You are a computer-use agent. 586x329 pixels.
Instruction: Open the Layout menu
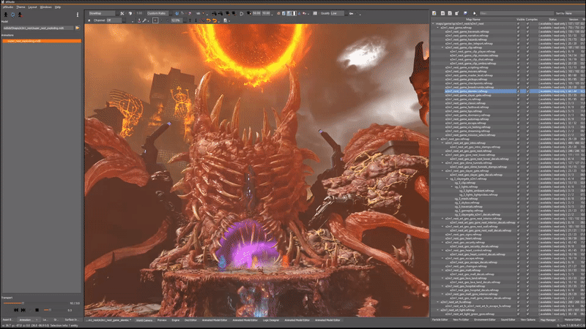click(32, 7)
